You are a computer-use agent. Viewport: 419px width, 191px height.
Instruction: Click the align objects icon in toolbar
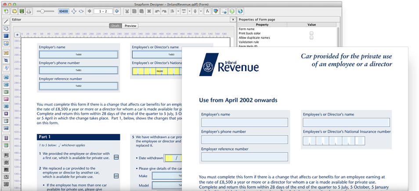point(172,11)
